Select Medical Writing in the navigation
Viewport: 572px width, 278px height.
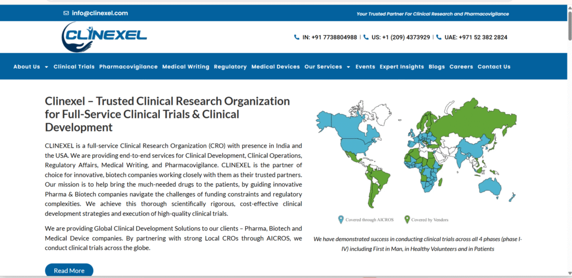click(x=185, y=67)
